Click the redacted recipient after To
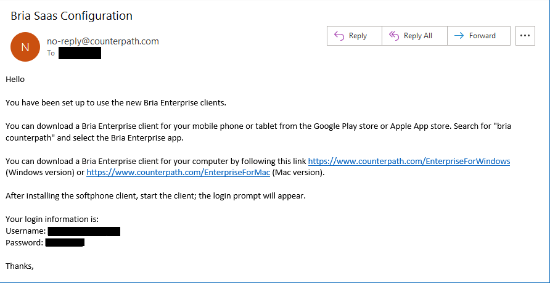Image resolution: width=550 pixels, height=283 pixels. pos(80,53)
